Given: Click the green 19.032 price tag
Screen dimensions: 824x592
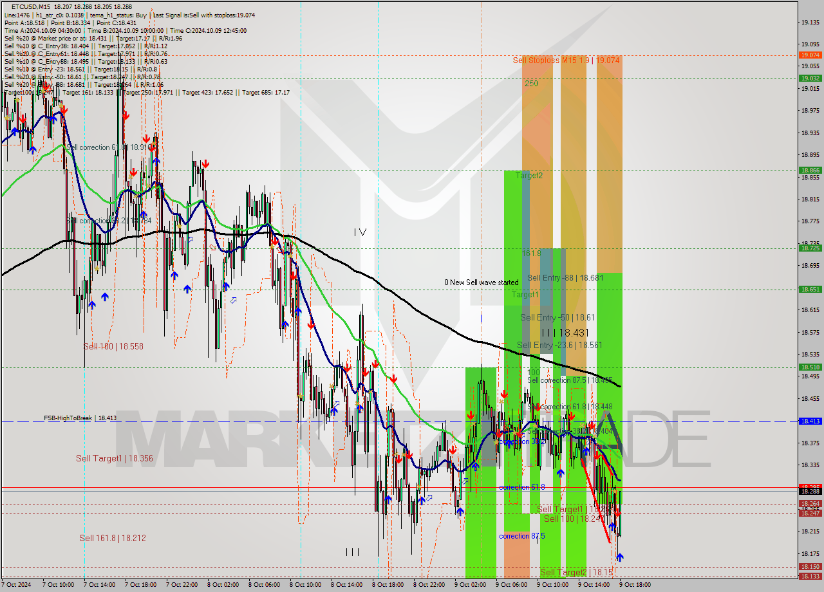Looking at the screenshot, I should pyautogui.click(x=810, y=78).
